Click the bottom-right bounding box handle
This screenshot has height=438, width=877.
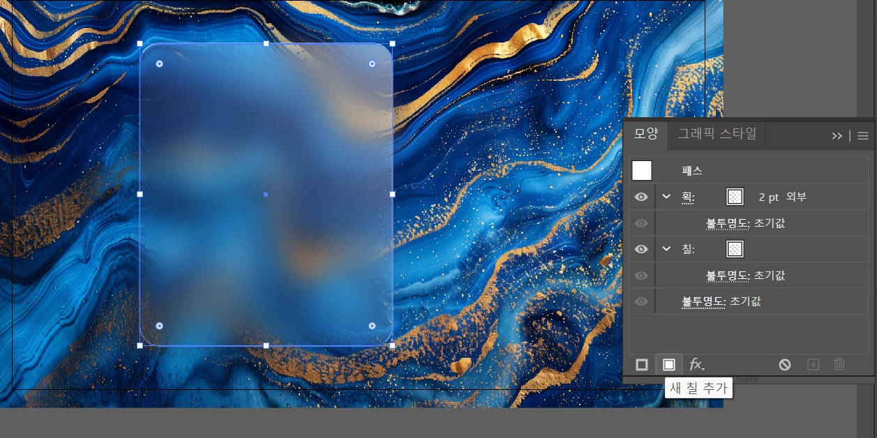click(x=392, y=345)
